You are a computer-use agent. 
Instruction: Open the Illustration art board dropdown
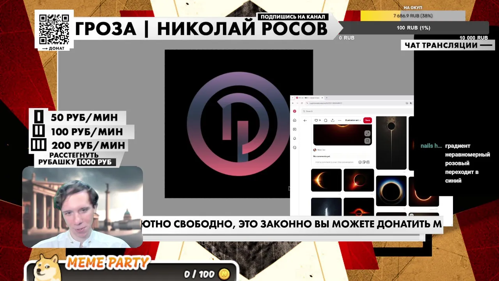(353, 120)
